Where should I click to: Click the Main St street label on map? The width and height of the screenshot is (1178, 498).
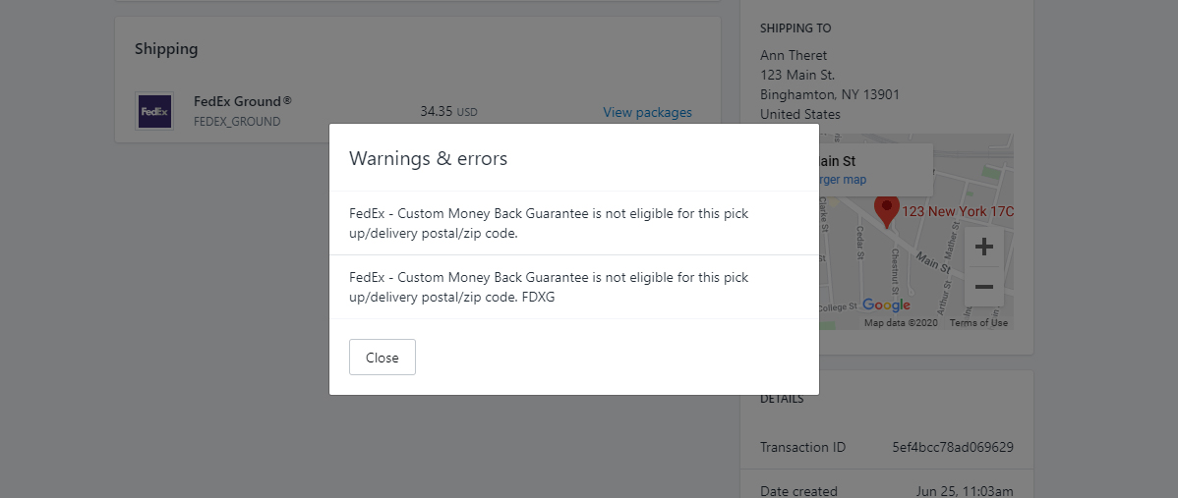point(933,262)
